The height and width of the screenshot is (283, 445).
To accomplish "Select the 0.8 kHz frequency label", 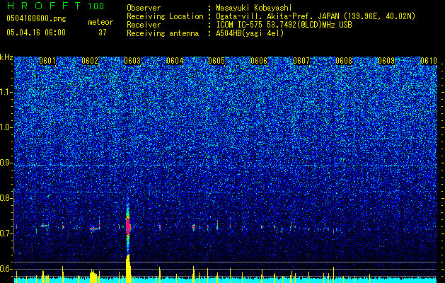I will (6, 198).
